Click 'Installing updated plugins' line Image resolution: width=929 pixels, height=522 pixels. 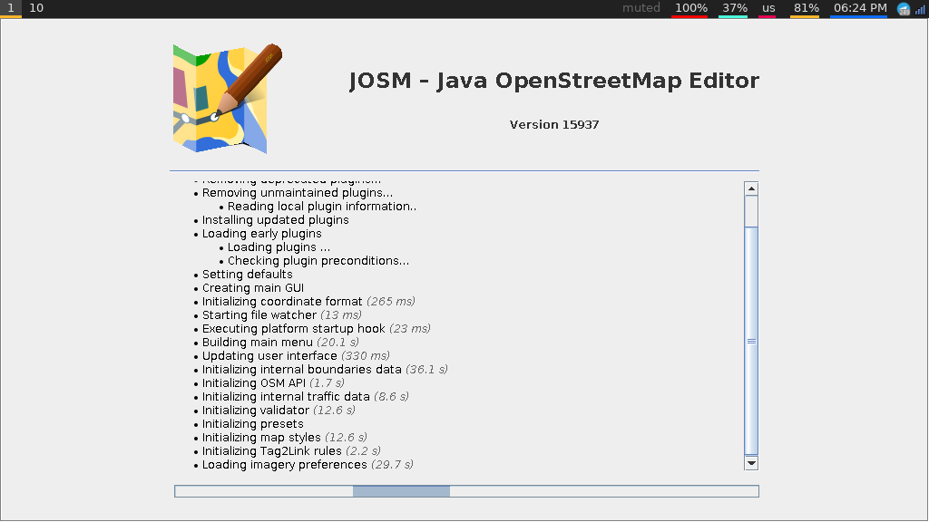tap(276, 219)
